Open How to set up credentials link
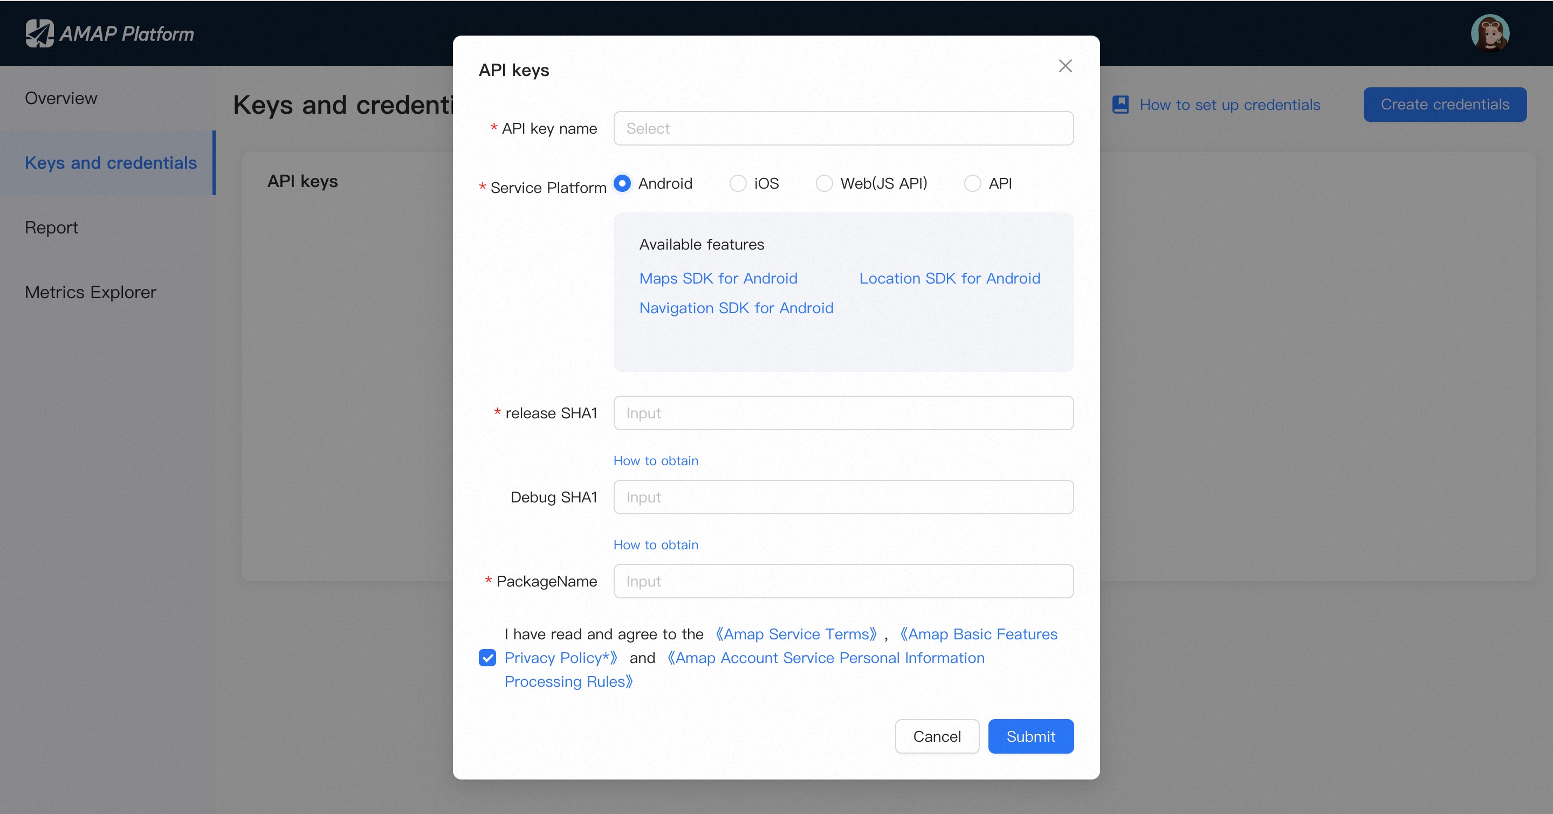Image resolution: width=1553 pixels, height=814 pixels. click(1230, 105)
